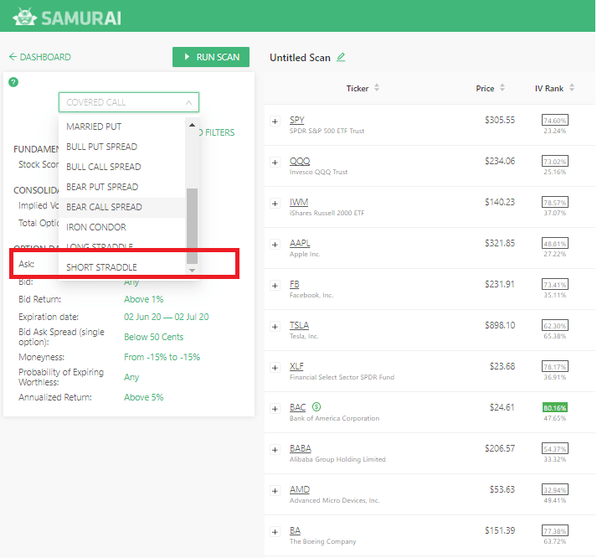Open the BAC ticker link

(x=298, y=407)
